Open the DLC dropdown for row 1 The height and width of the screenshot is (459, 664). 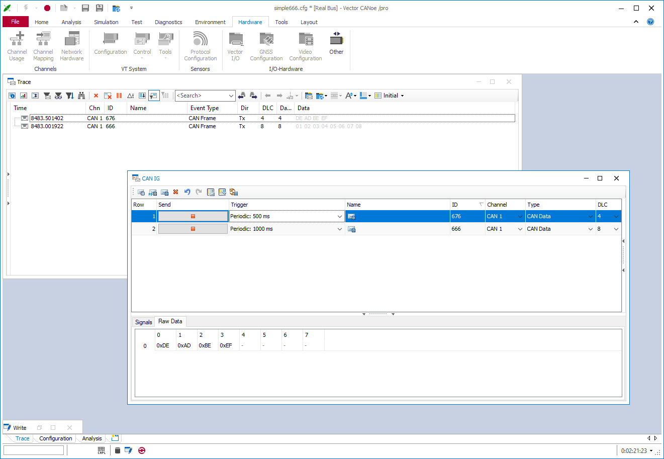tap(616, 216)
